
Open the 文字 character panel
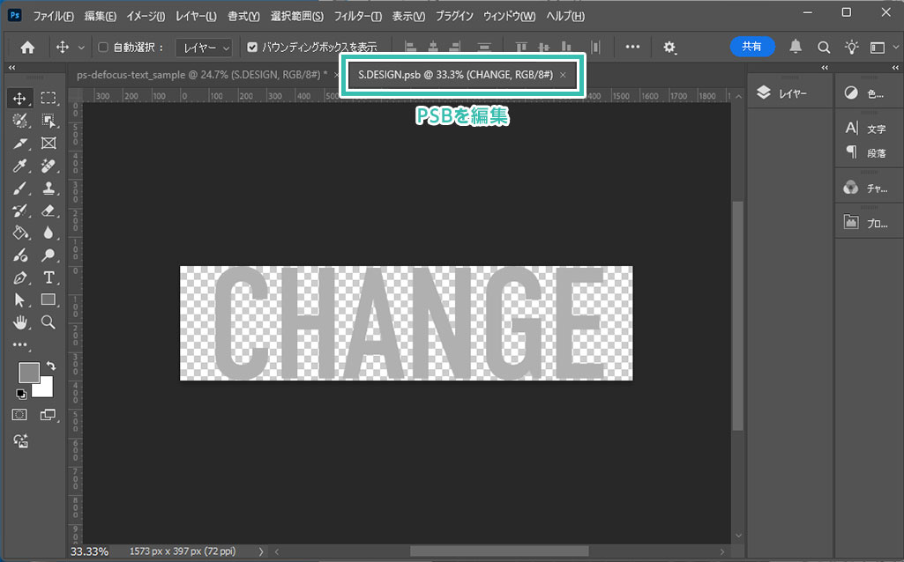pyautogui.click(x=868, y=129)
